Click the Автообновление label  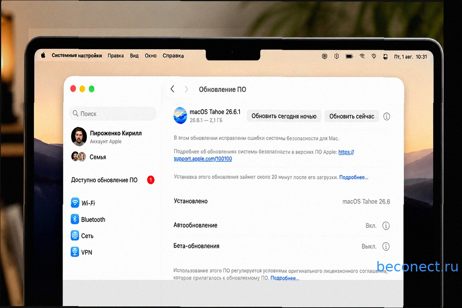(195, 225)
